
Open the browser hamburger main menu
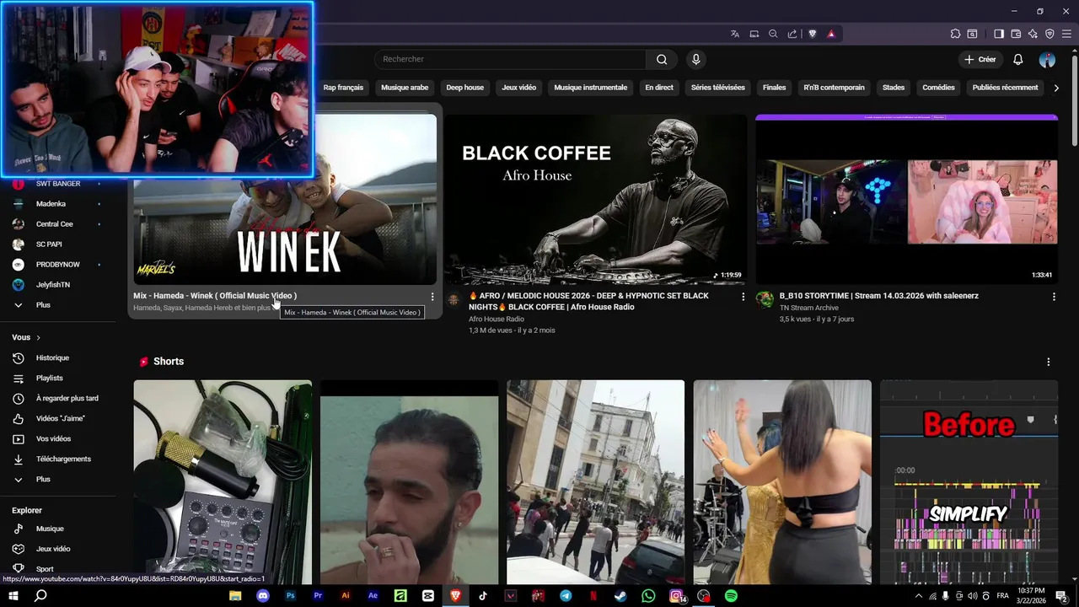(x=1066, y=34)
